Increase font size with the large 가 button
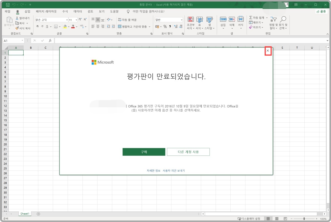The image size is (331, 222). click(80, 20)
